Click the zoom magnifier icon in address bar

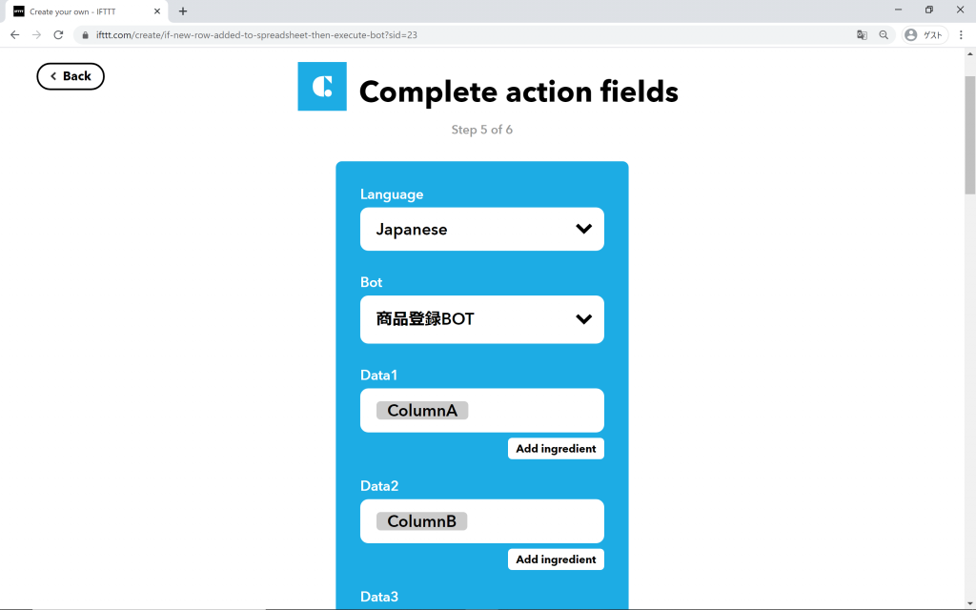tap(884, 35)
